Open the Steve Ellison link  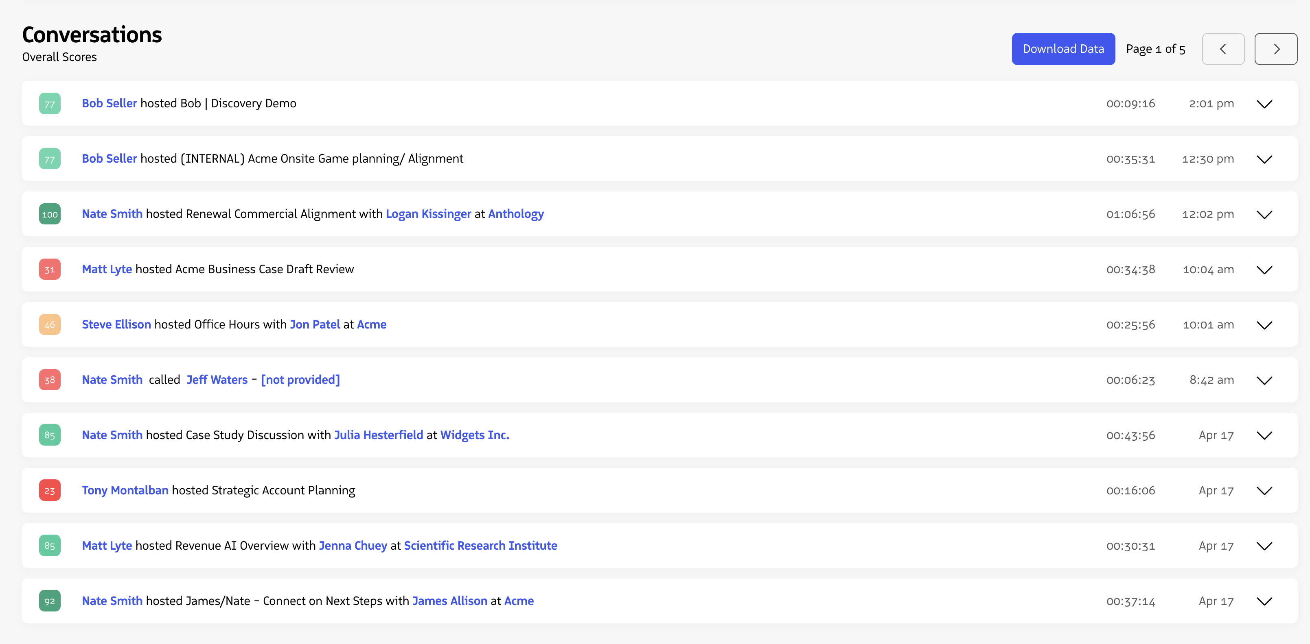coord(116,324)
